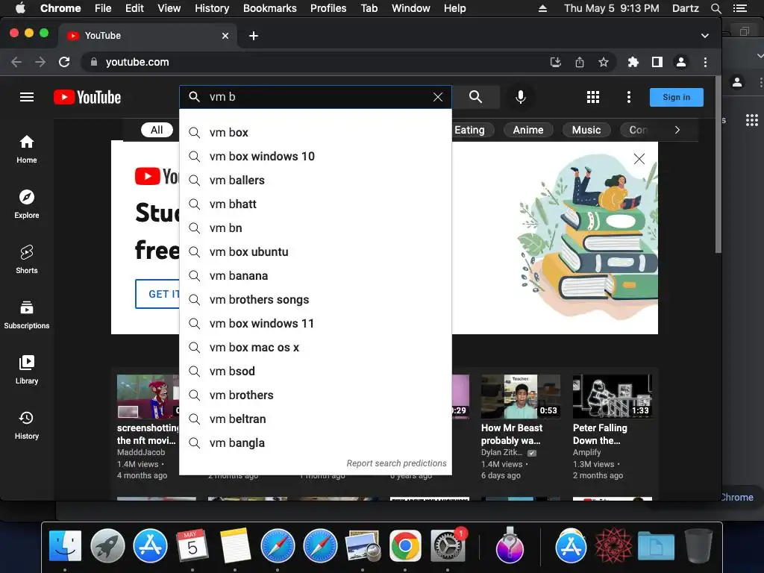This screenshot has width=764, height=573.
Task: Open the History menu in menu bar
Action: 211,8
